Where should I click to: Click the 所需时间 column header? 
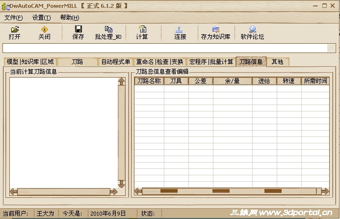pyautogui.click(x=315, y=81)
